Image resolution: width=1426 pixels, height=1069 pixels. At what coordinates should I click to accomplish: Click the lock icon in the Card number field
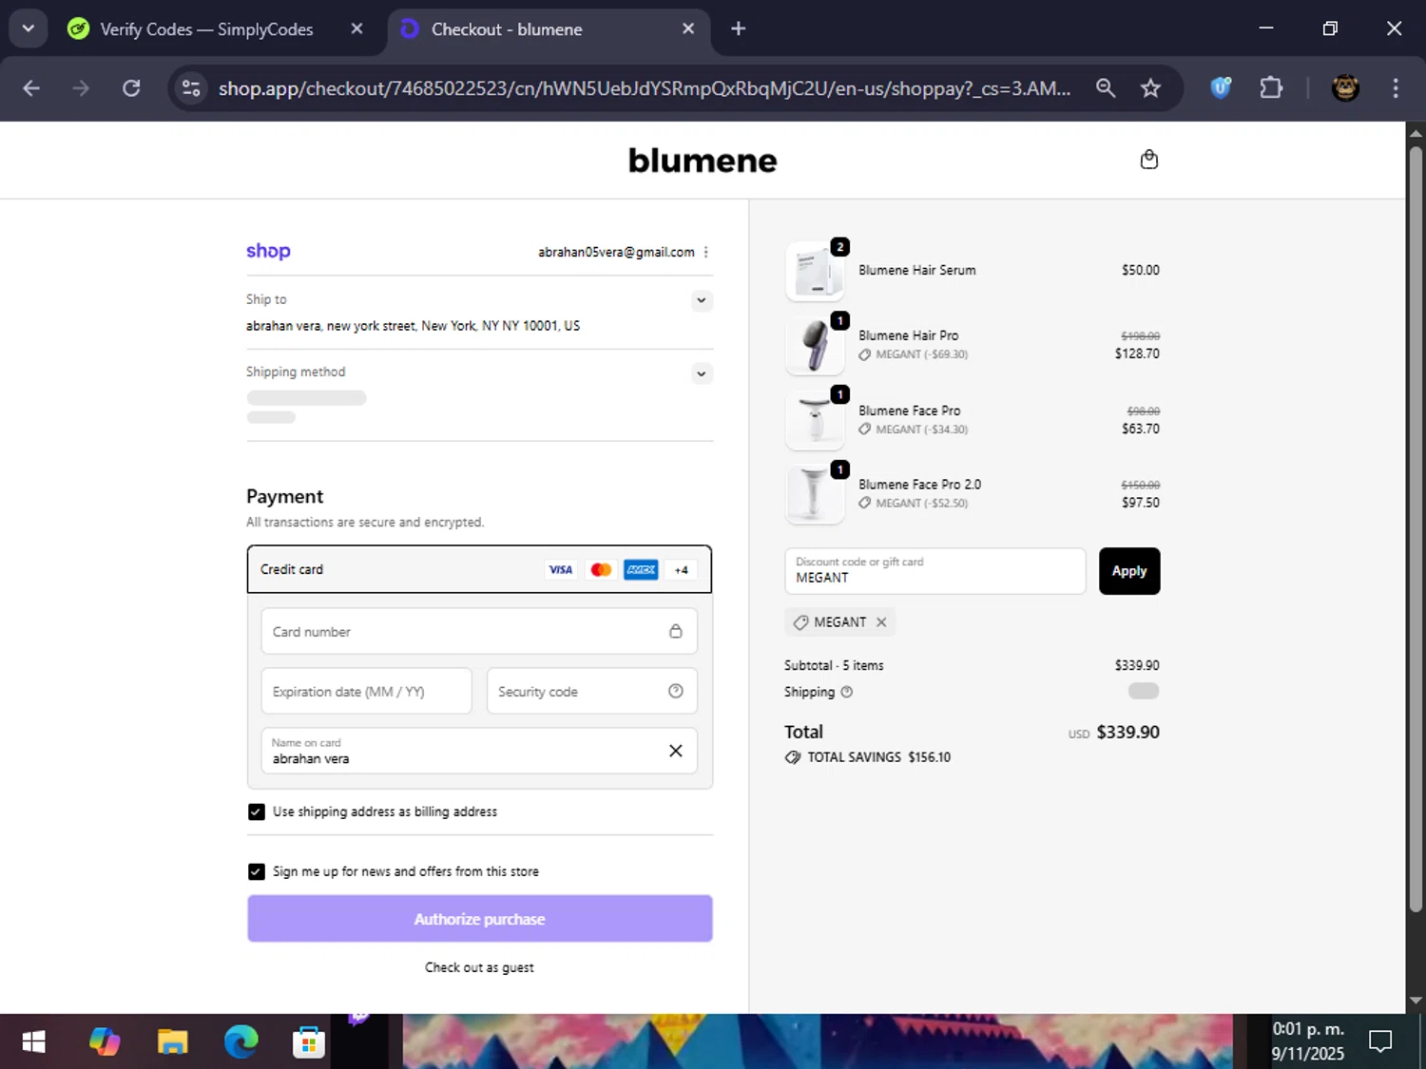tap(675, 631)
